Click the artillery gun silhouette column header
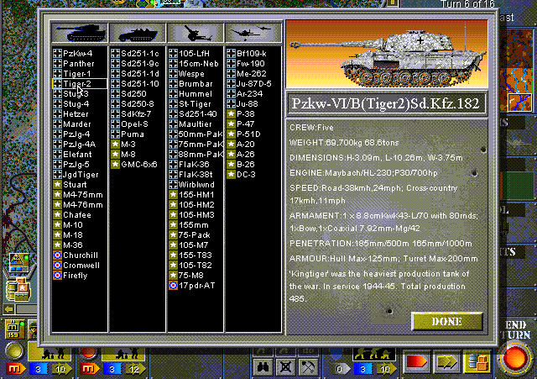 (195, 34)
